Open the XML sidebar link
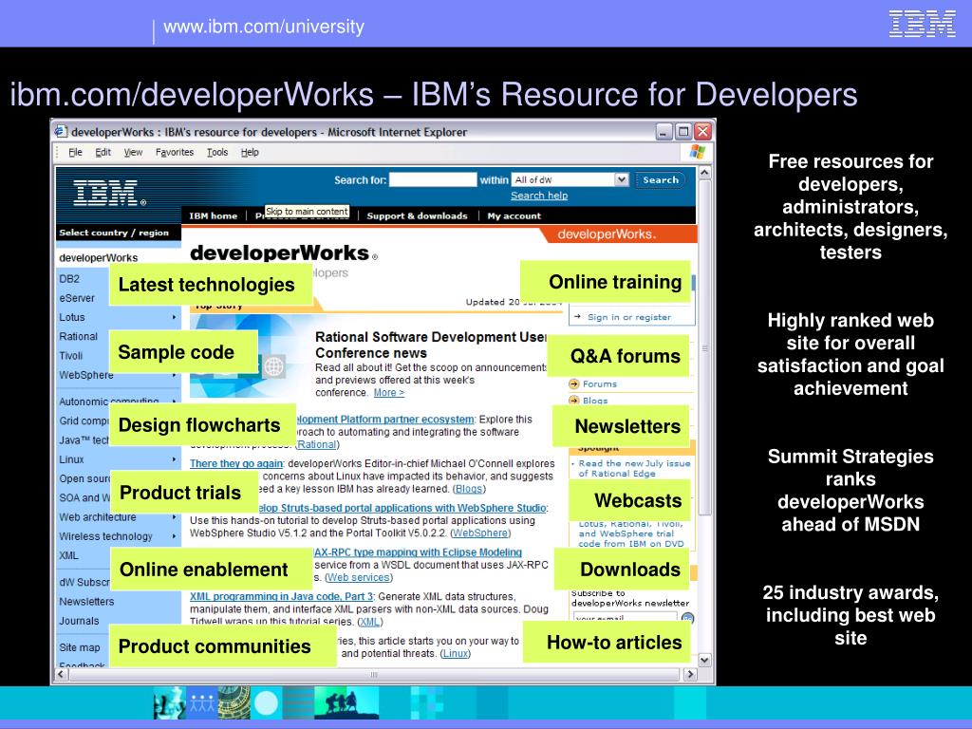The width and height of the screenshot is (972, 729). point(68,555)
